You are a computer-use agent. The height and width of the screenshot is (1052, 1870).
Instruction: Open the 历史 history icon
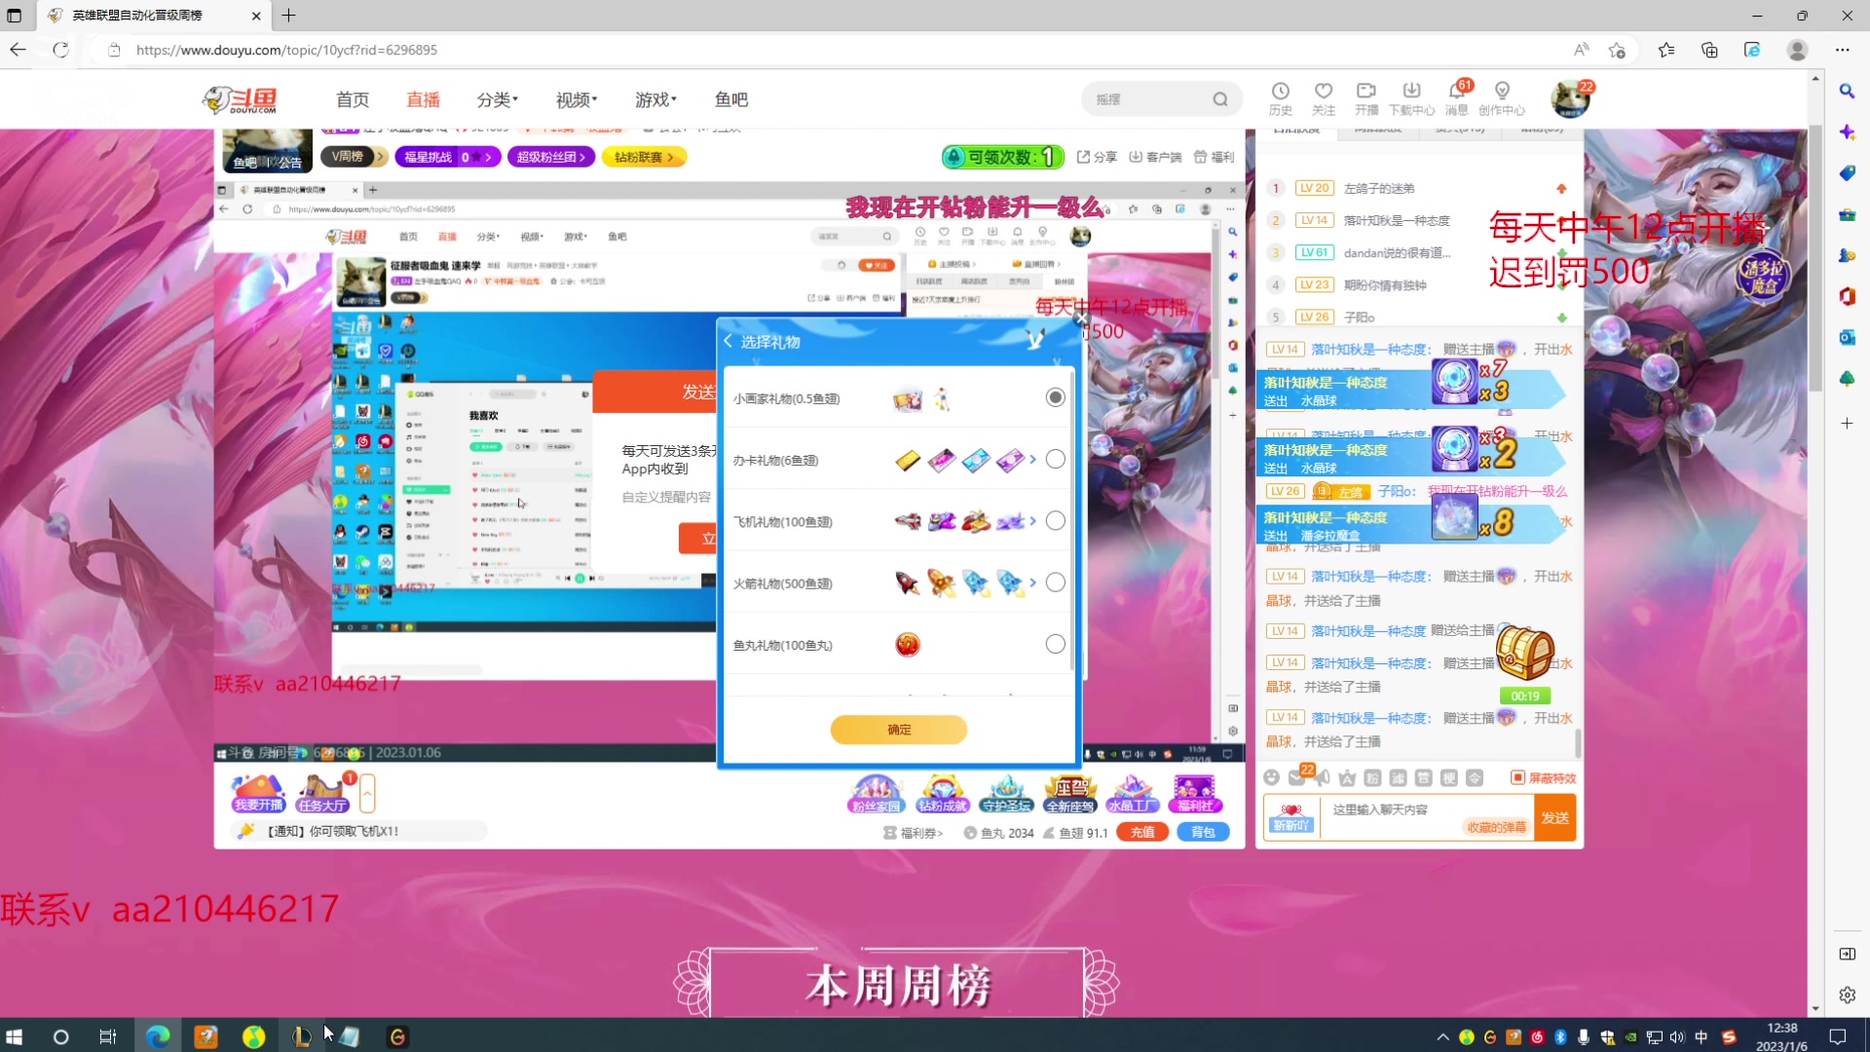pos(1280,98)
